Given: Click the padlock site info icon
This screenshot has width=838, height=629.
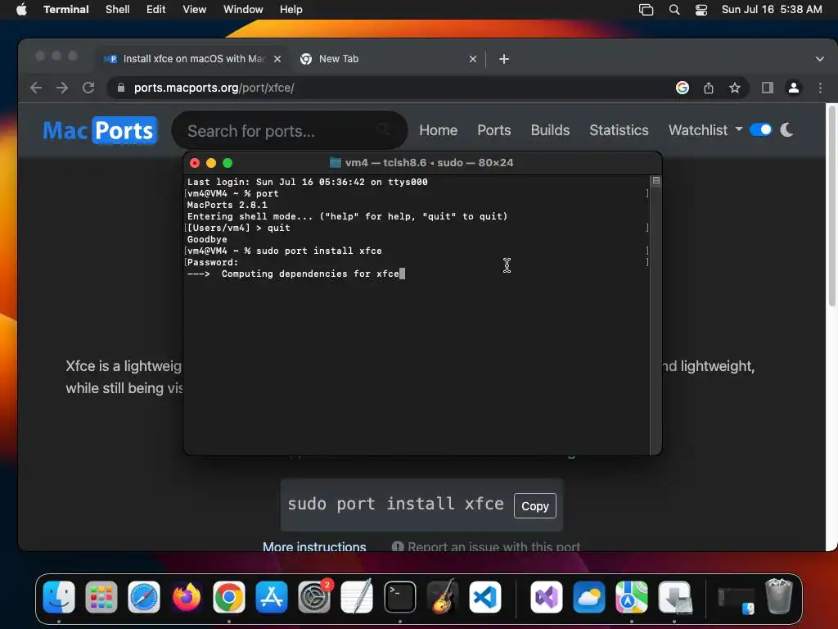Looking at the screenshot, I should point(121,88).
